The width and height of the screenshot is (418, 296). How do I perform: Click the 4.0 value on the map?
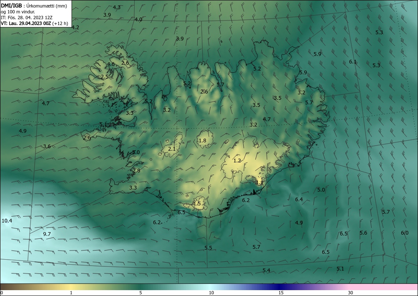point(138,20)
